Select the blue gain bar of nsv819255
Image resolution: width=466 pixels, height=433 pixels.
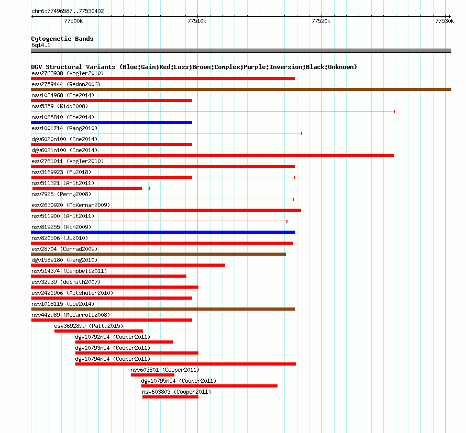pyautogui.click(x=163, y=232)
